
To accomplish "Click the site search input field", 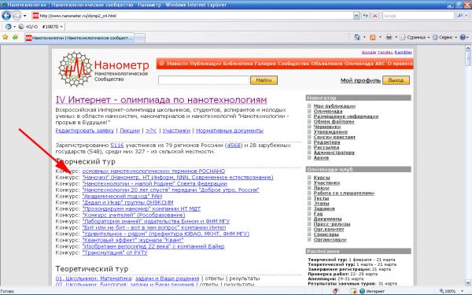I will (204, 80).
